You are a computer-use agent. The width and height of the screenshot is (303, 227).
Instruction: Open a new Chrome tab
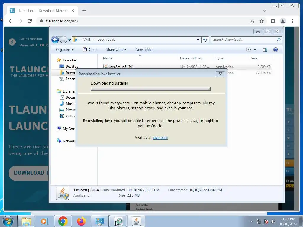[x=84, y=11]
